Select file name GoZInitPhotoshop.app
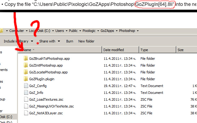This screenshot has height=123, width=197. coord(46,65)
